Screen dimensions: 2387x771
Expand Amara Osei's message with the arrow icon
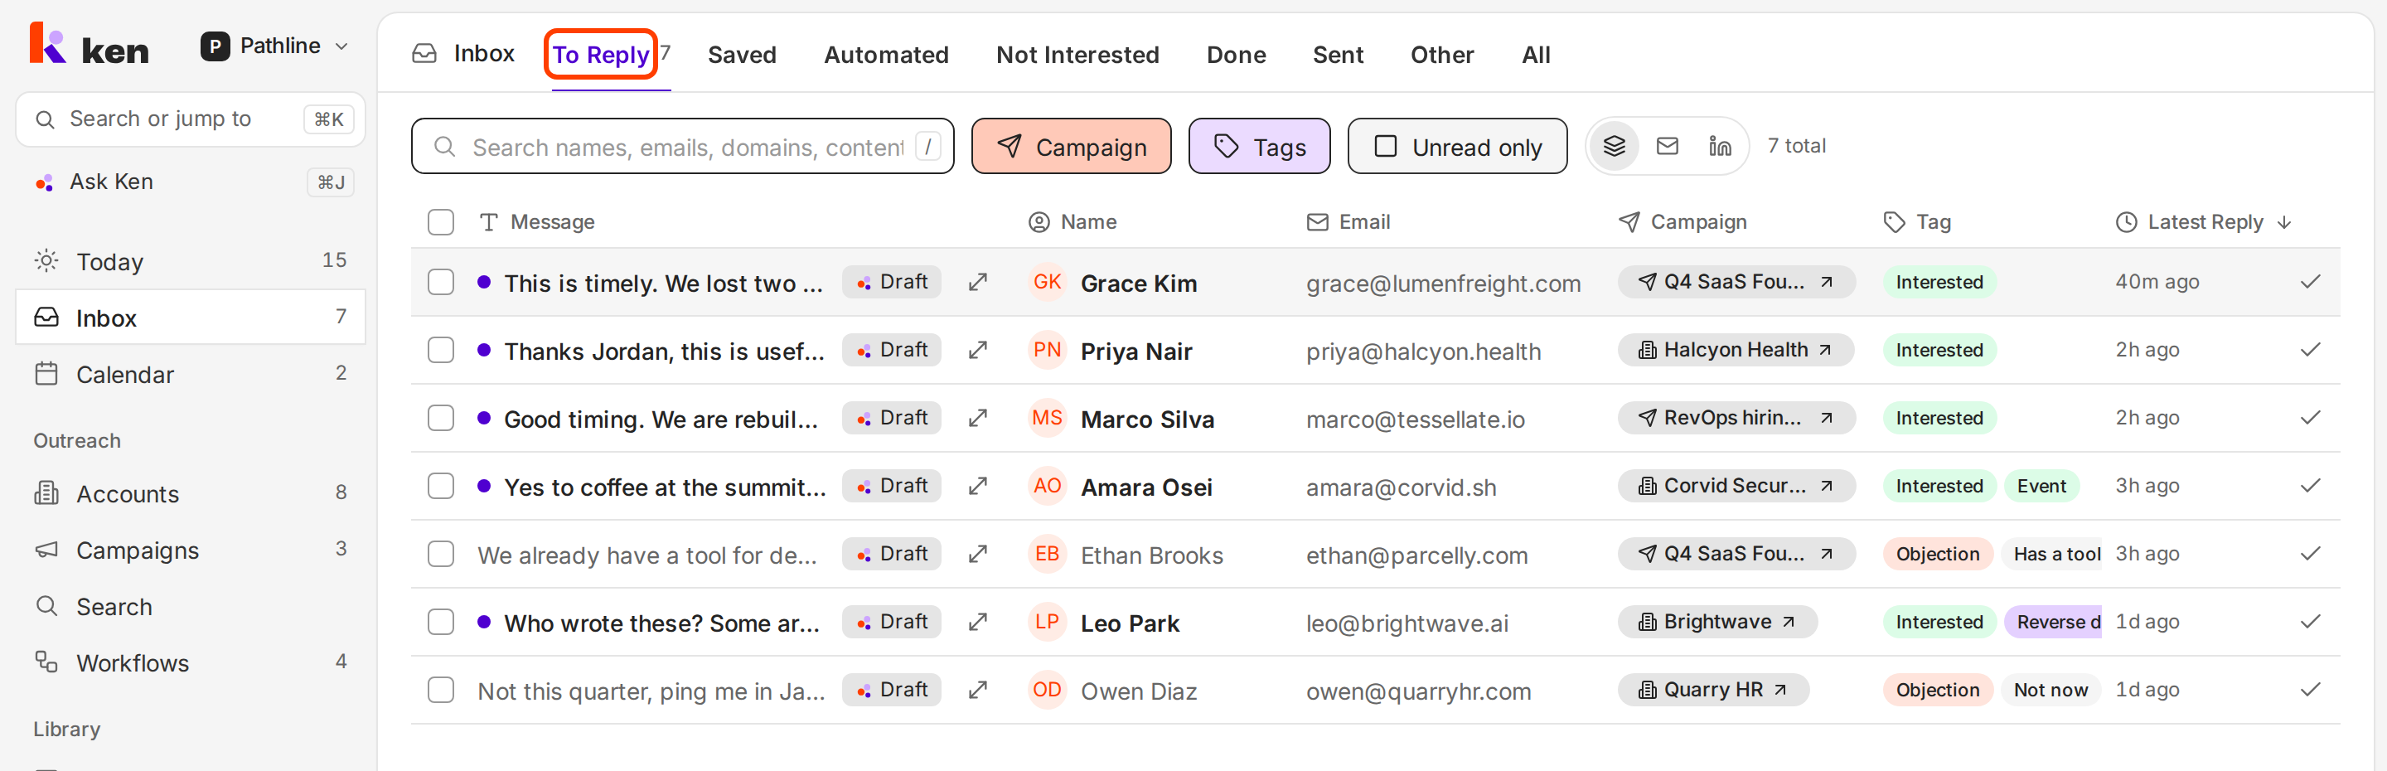point(976,486)
